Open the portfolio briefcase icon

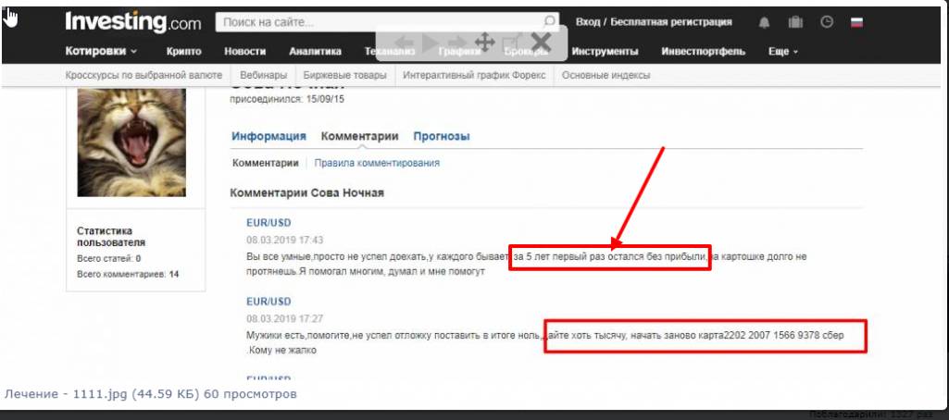795,22
